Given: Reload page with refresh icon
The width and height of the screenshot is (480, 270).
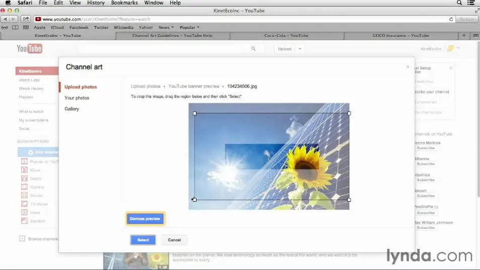Looking at the screenshot, I should (x=451, y=19).
